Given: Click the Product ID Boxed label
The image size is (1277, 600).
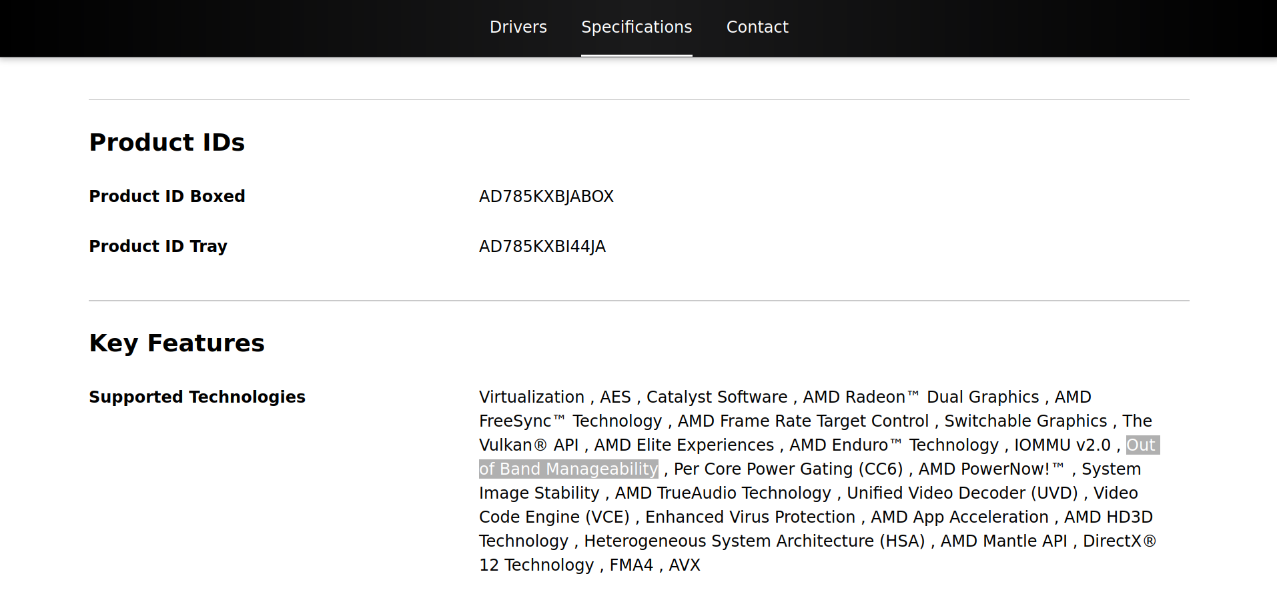Looking at the screenshot, I should tap(167, 197).
